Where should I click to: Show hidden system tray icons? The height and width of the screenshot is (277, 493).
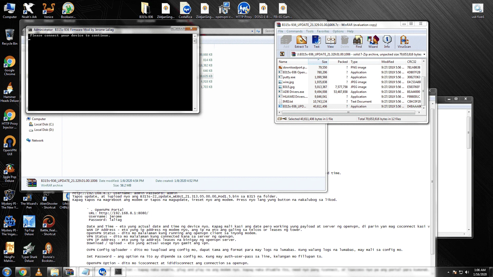coord(448,272)
